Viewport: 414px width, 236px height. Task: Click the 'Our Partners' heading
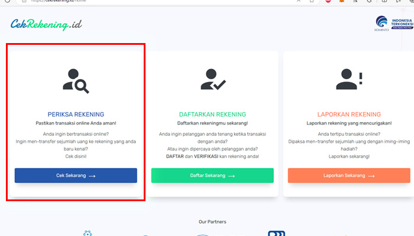click(212, 222)
